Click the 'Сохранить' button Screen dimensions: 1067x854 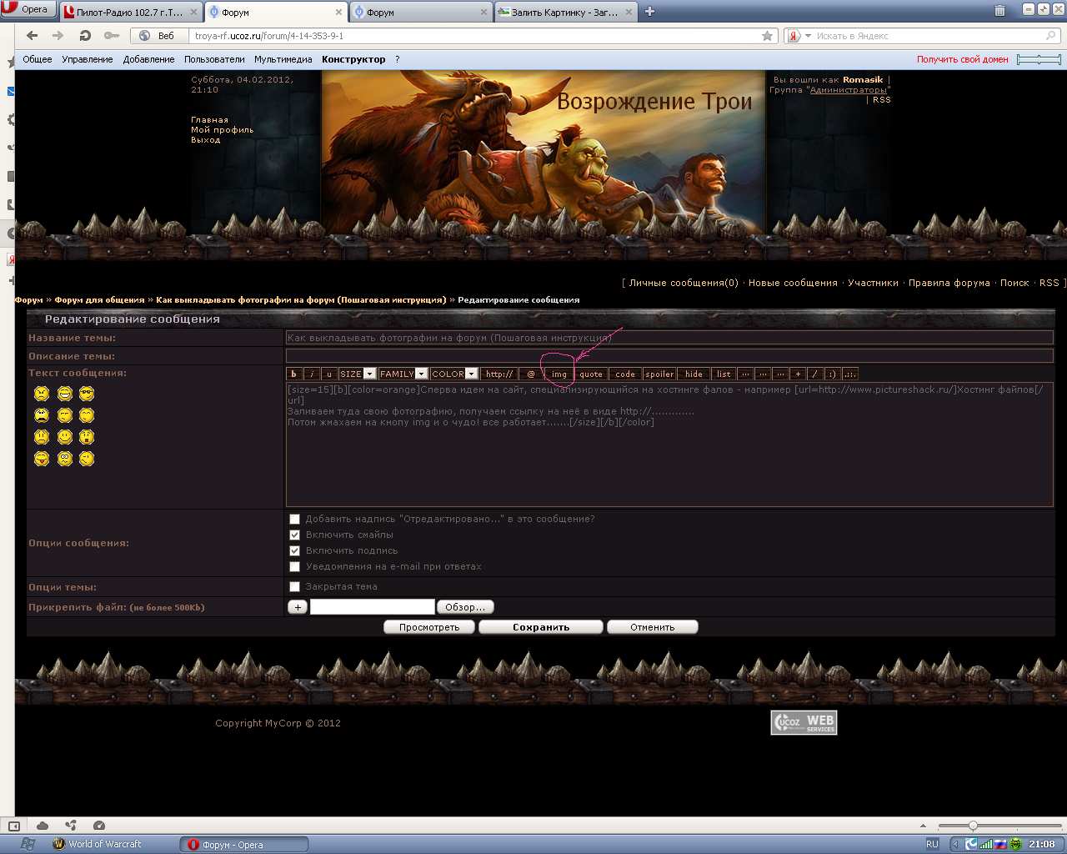pyautogui.click(x=541, y=627)
